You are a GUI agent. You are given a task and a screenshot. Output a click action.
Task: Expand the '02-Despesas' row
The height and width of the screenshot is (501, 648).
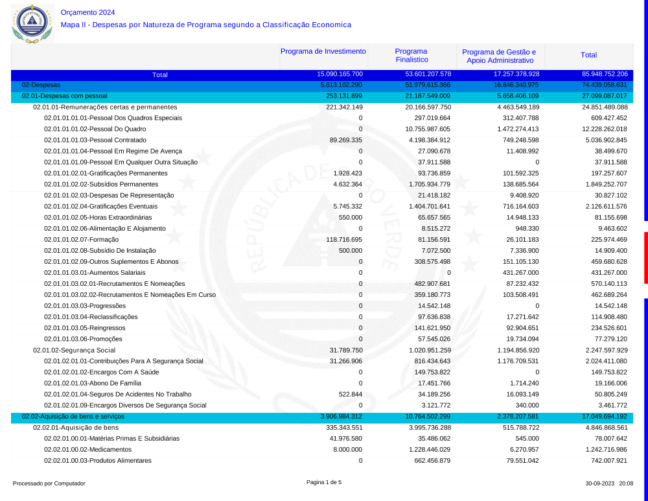(x=41, y=85)
